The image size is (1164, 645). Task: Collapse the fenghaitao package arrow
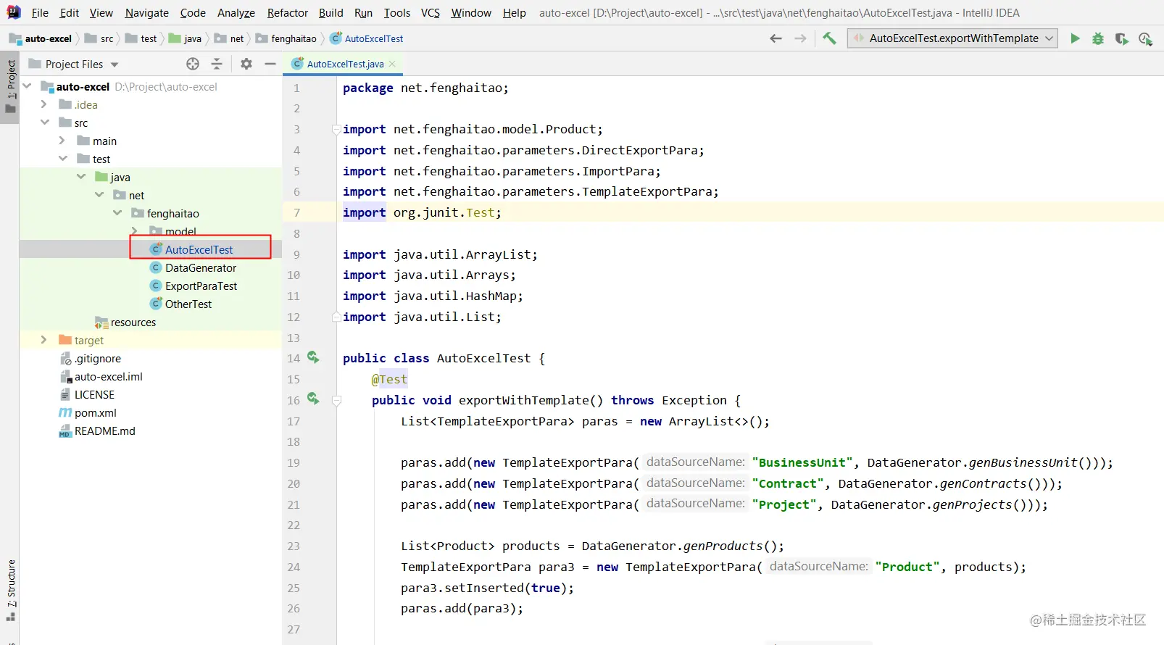[x=117, y=213]
